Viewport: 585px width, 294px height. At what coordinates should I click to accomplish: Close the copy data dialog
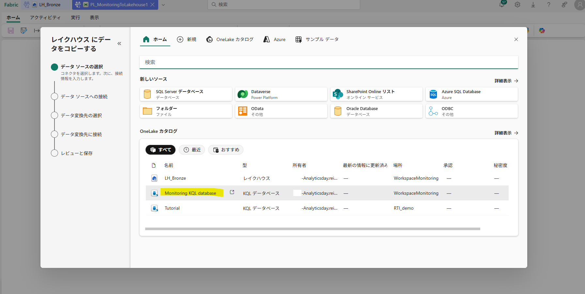tap(516, 39)
